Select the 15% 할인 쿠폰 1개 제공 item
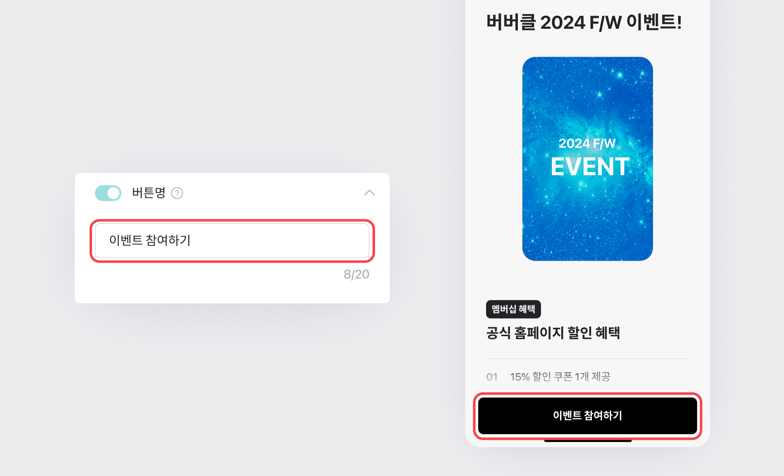Screen dimensions: 784x476 point(560,377)
